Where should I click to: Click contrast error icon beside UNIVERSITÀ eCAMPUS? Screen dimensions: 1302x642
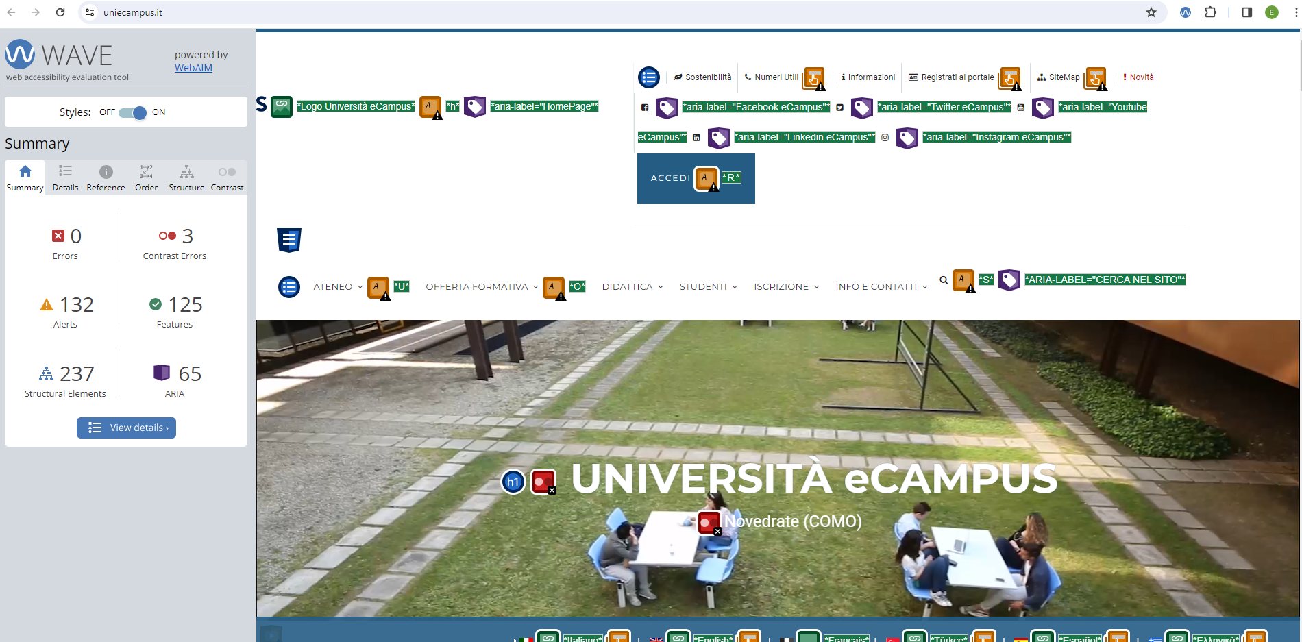pos(543,482)
